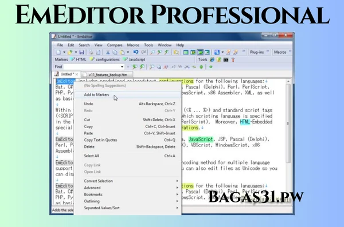The image size is (344, 227).
Task: Click the Find magnifier icon in main toolbar
Action: pyautogui.click(x=153, y=52)
